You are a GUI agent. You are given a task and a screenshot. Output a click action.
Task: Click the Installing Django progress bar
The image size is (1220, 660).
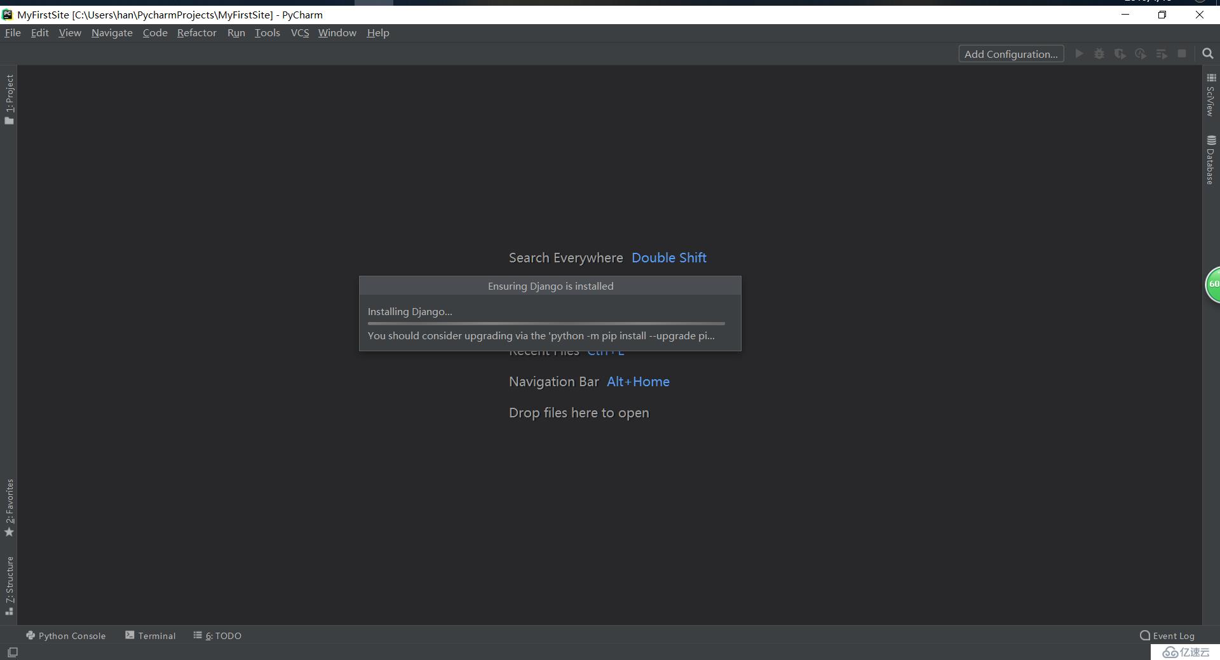click(546, 323)
